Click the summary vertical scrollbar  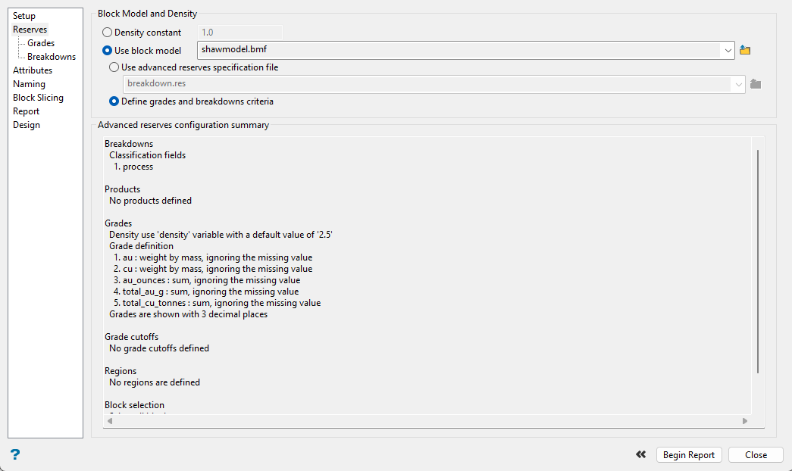pyautogui.click(x=758, y=260)
